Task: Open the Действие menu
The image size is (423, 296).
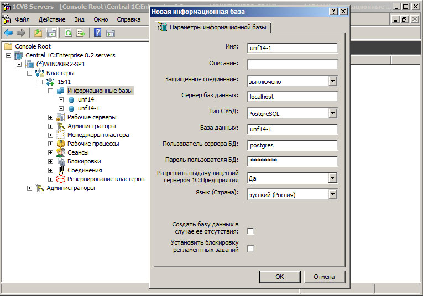Action: coord(52,19)
